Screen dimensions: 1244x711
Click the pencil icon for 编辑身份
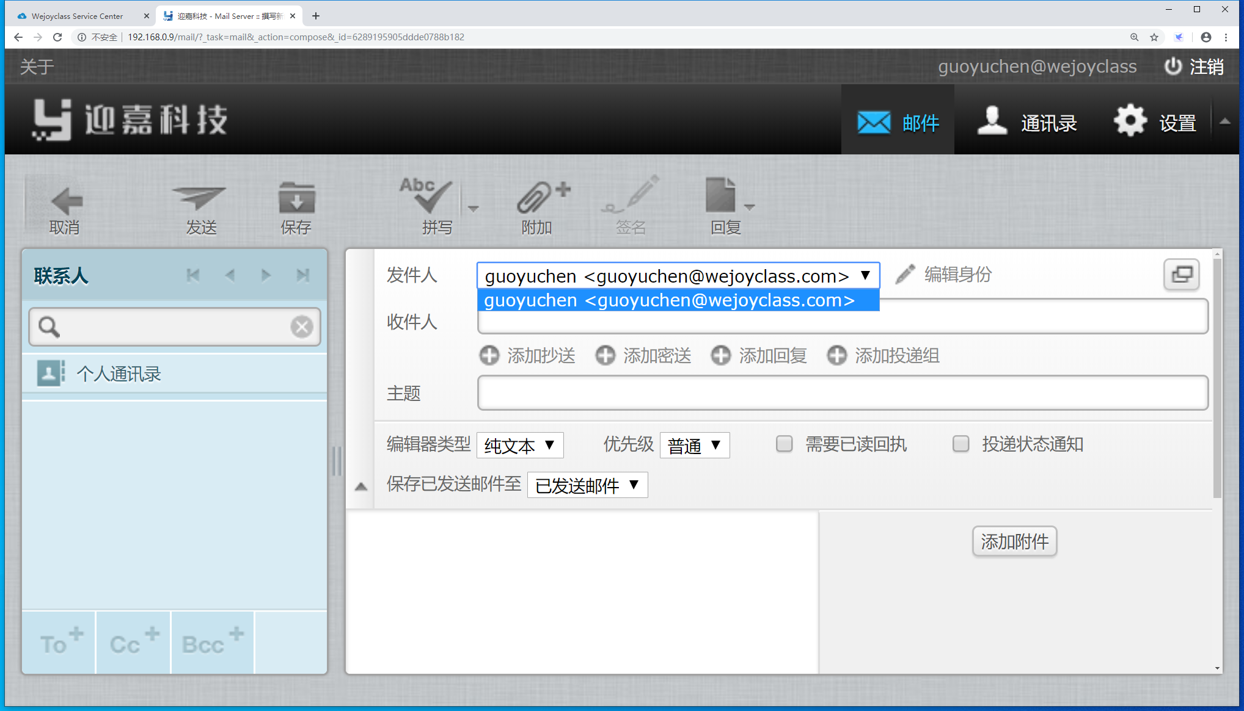[905, 274]
